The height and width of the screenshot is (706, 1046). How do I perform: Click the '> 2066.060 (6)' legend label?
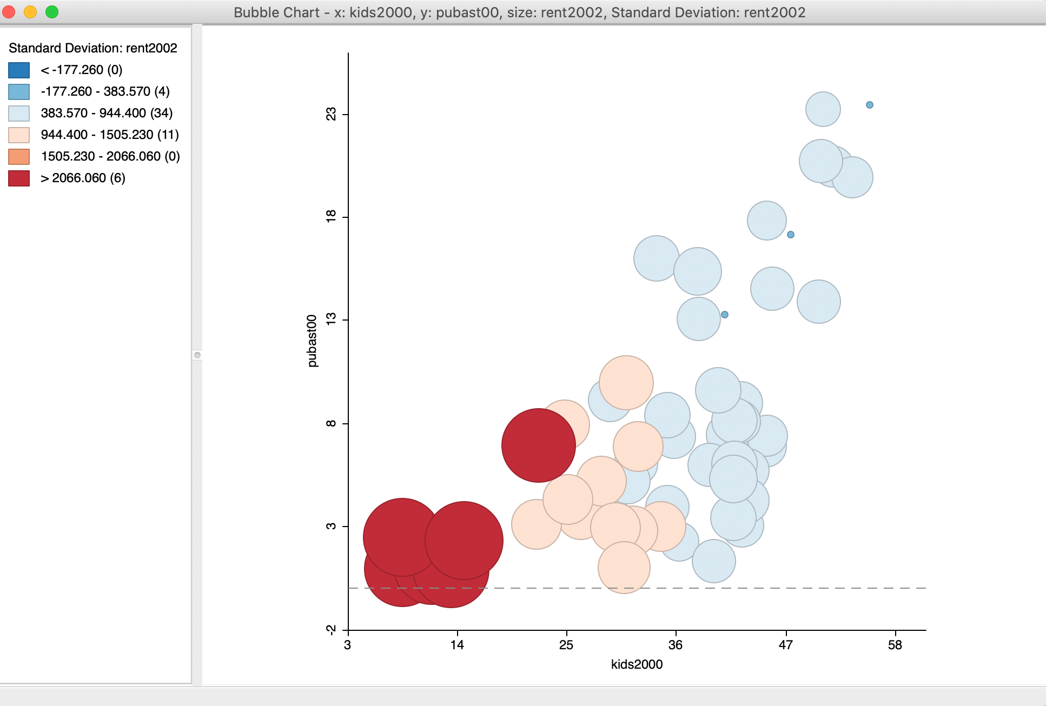pyautogui.click(x=83, y=178)
